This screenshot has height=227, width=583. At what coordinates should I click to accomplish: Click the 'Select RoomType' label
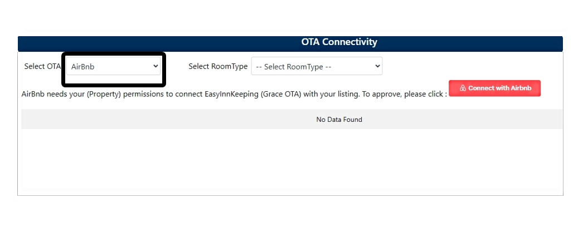[x=218, y=66]
